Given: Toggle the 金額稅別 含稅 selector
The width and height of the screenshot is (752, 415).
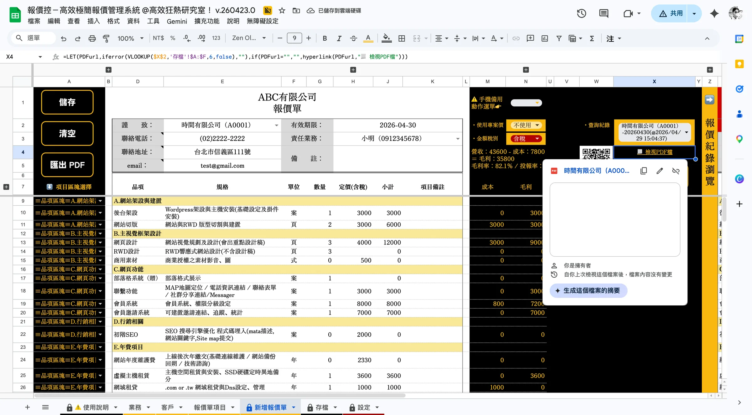Looking at the screenshot, I should pyautogui.click(x=526, y=139).
